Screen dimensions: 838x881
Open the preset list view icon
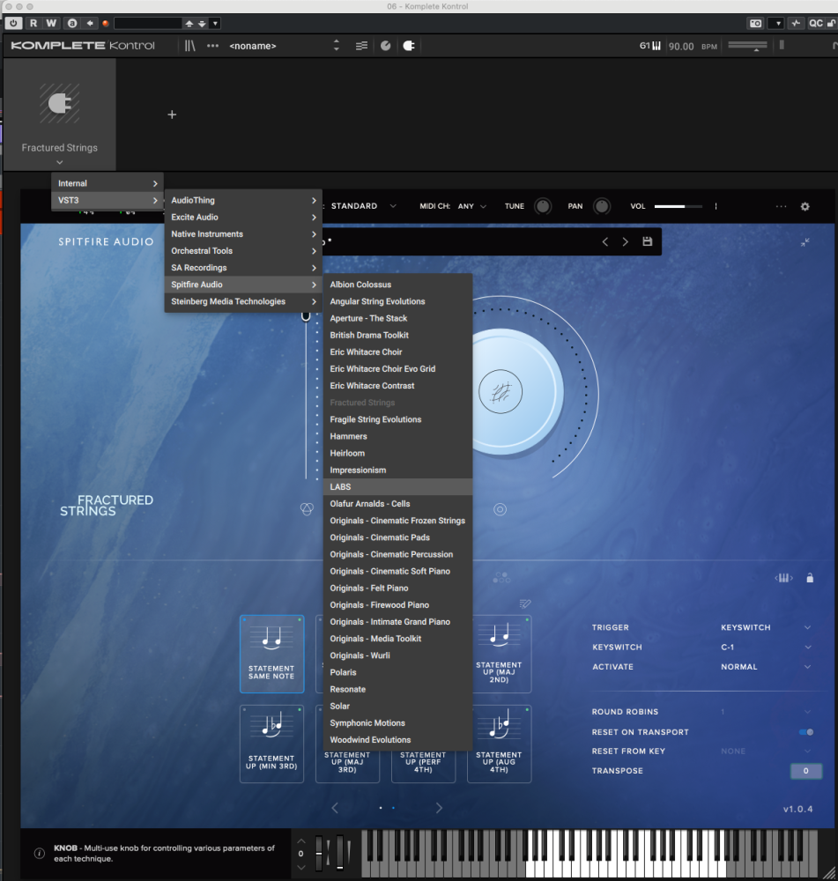click(x=361, y=46)
